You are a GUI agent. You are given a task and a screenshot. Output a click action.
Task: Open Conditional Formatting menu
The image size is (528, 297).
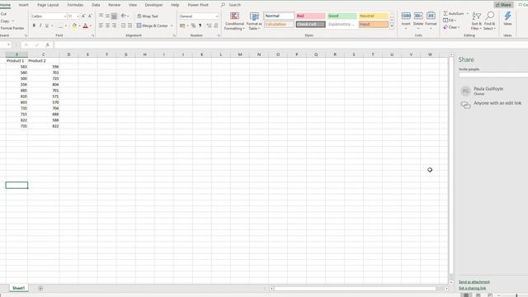click(x=234, y=21)
